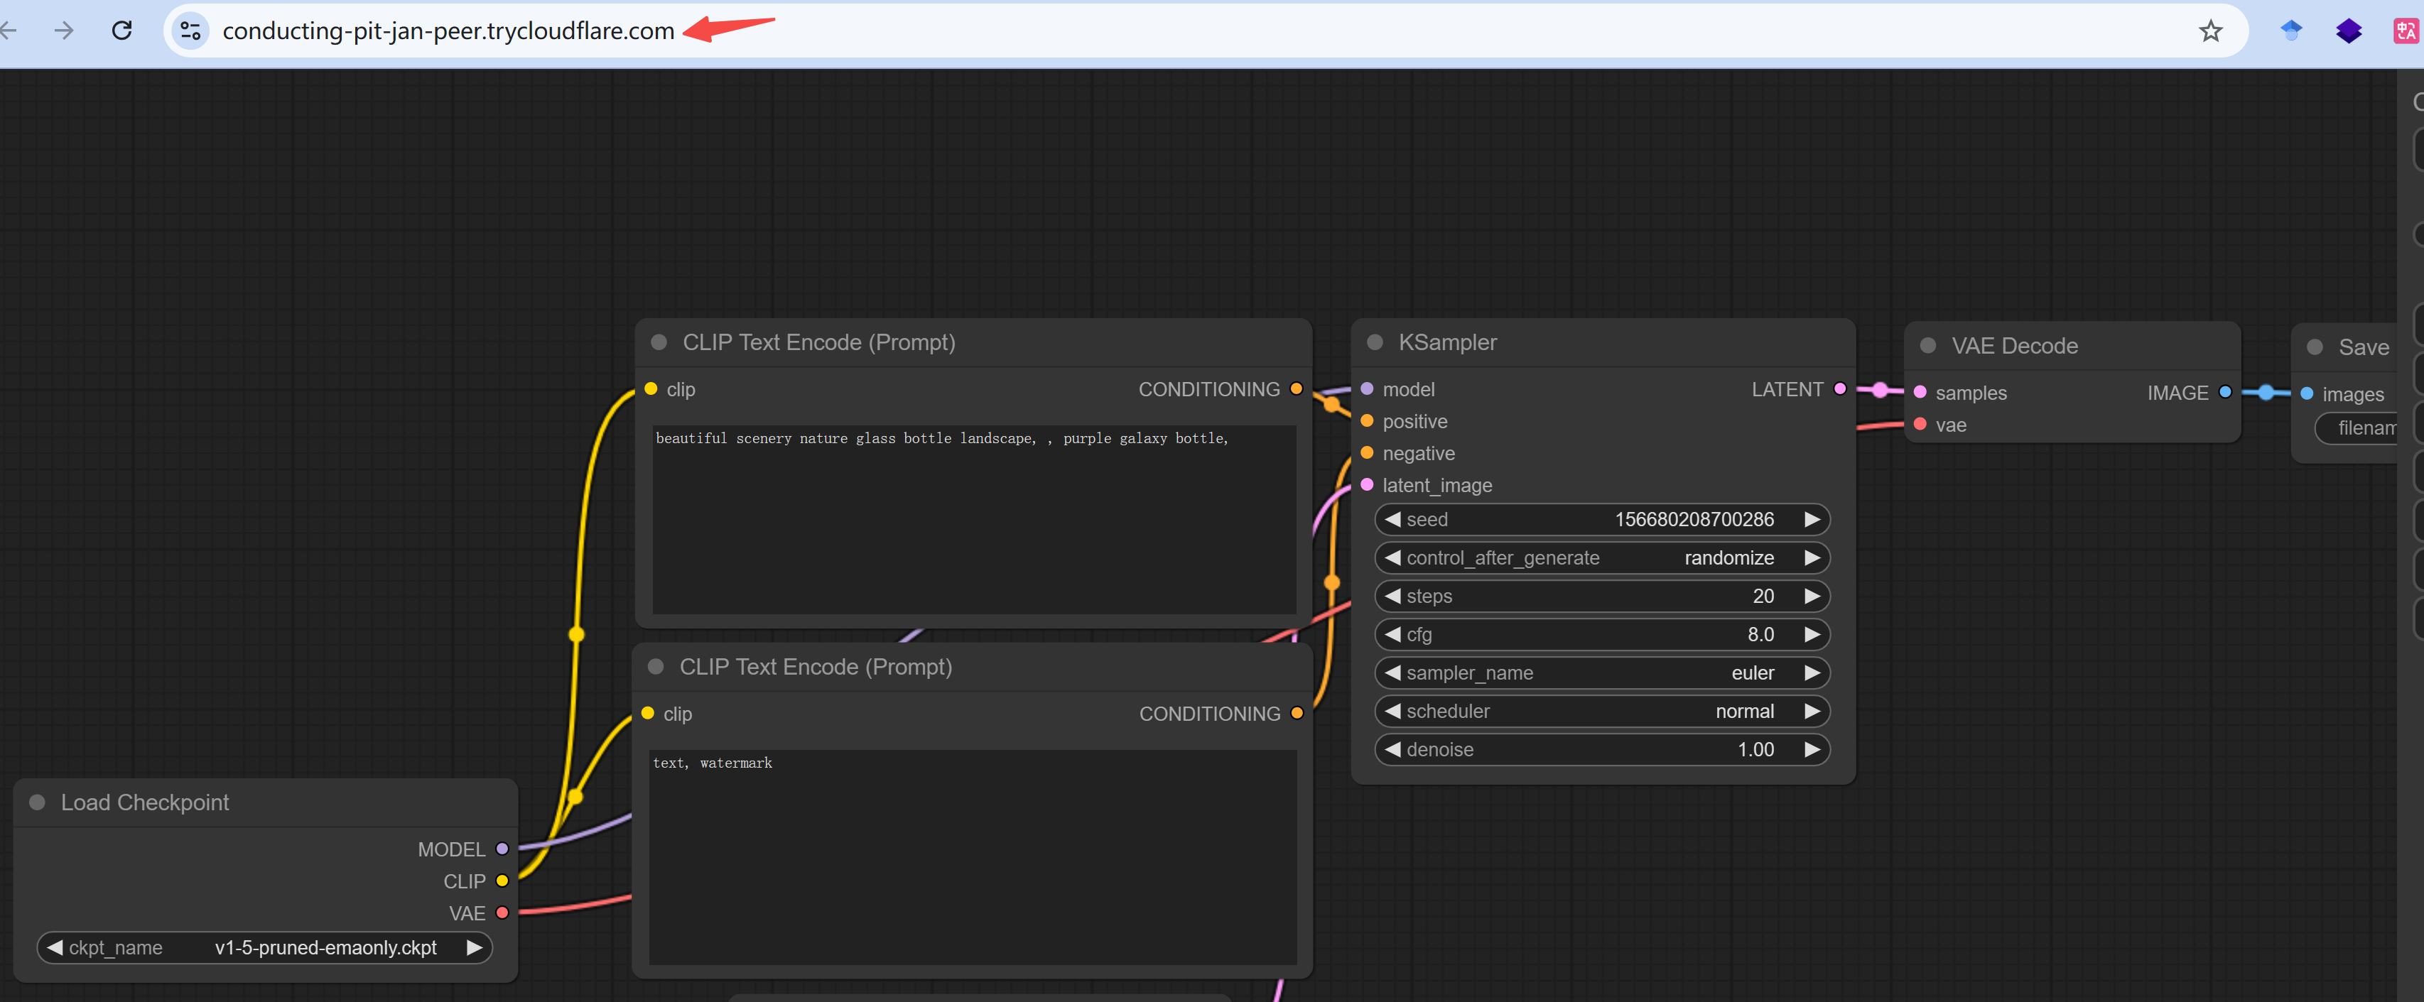
Task: Click the browser forward arrow
Action: [x=64, y=30]
